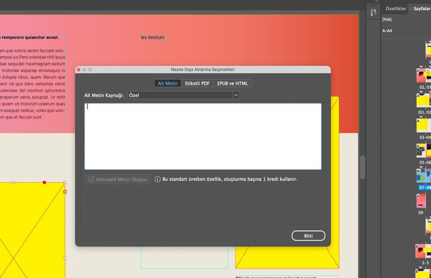This screenshot has height=278, width=431.
Task: Click the info icon beside credit notice
Action: pyautogui.click(x=158, y=179)
